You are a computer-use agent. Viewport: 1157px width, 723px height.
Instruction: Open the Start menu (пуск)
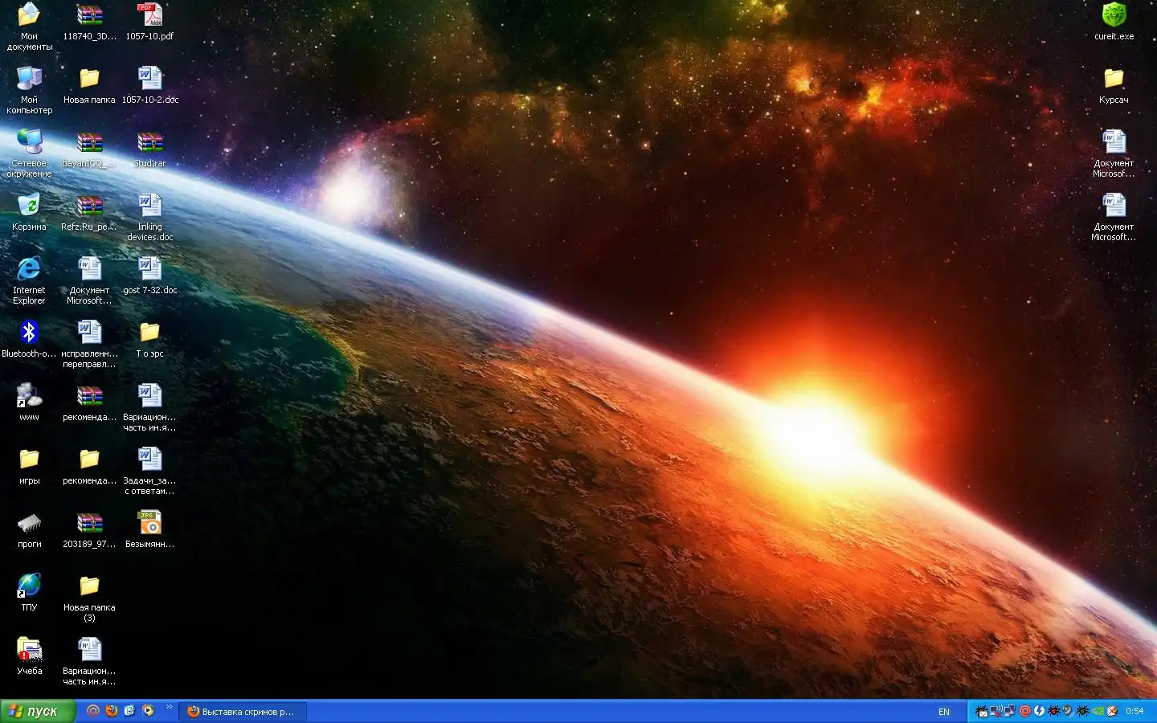tap(38, 711)
